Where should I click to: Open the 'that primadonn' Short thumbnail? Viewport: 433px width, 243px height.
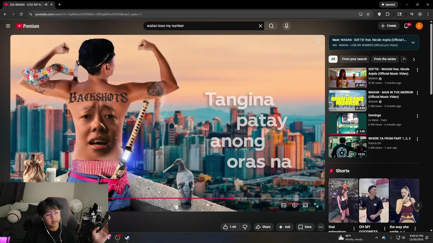(343, 200)
